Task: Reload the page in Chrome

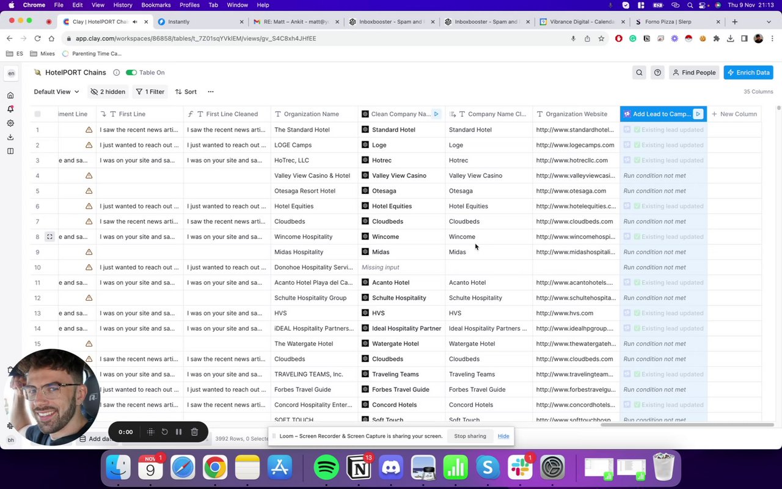Action: coord(37,39)
